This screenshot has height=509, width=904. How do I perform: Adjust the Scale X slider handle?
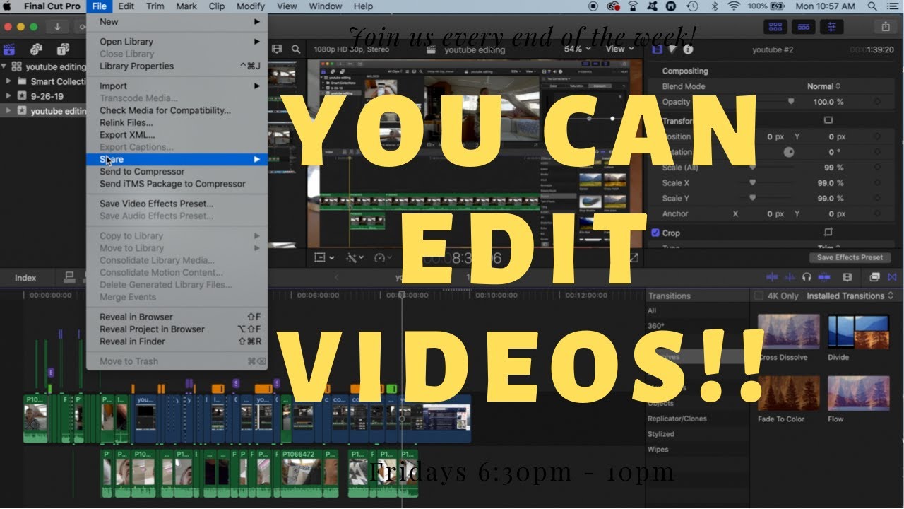[x=752, y=183]
